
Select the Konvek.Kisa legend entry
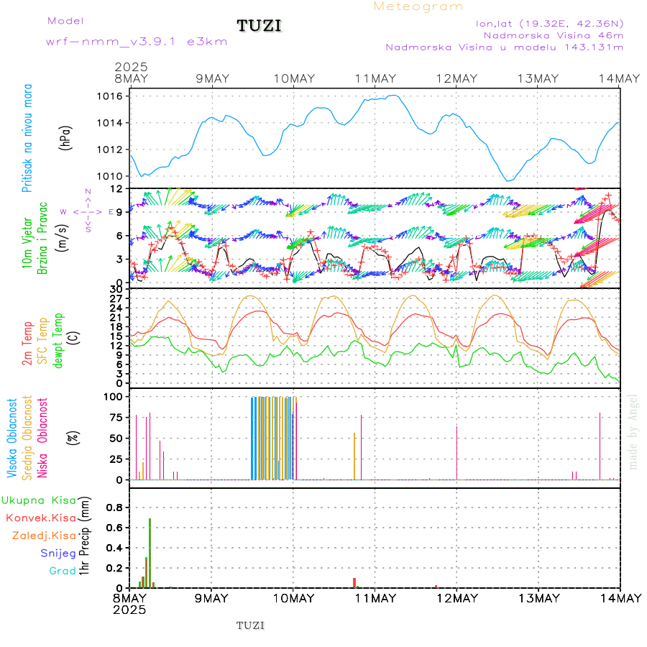click(x=40, y=518)
